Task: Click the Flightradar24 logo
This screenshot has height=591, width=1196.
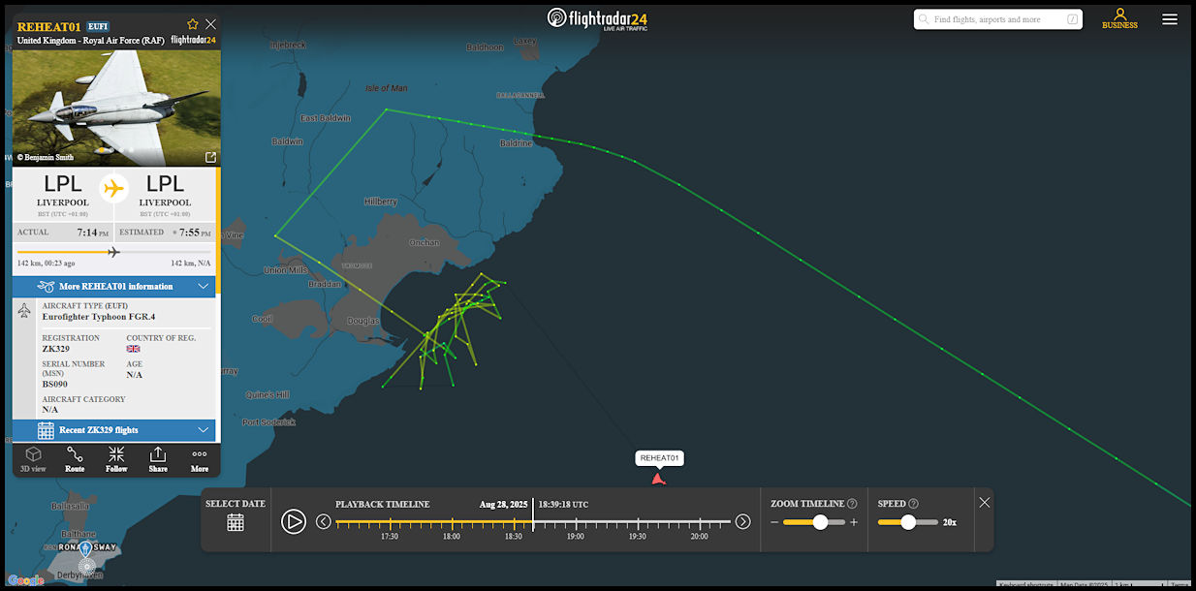Action: pos(597,19)
